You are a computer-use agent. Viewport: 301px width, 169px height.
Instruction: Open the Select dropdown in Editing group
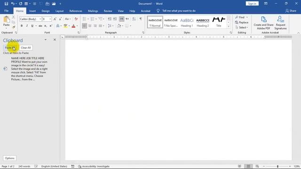coord(242,27)
